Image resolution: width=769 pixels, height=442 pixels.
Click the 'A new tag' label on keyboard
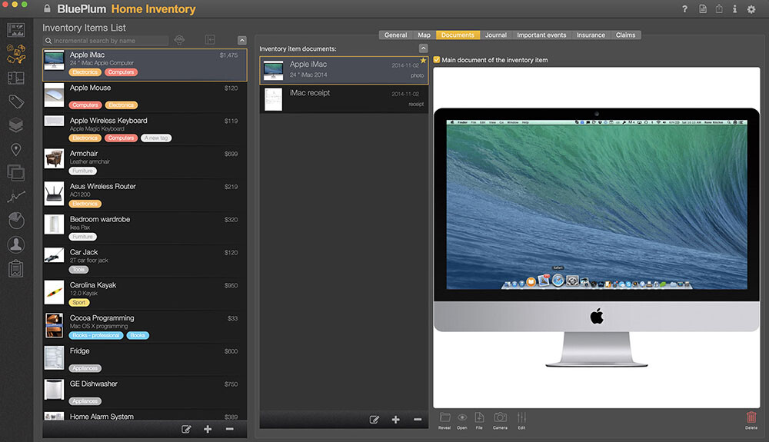tap(156, 138)
